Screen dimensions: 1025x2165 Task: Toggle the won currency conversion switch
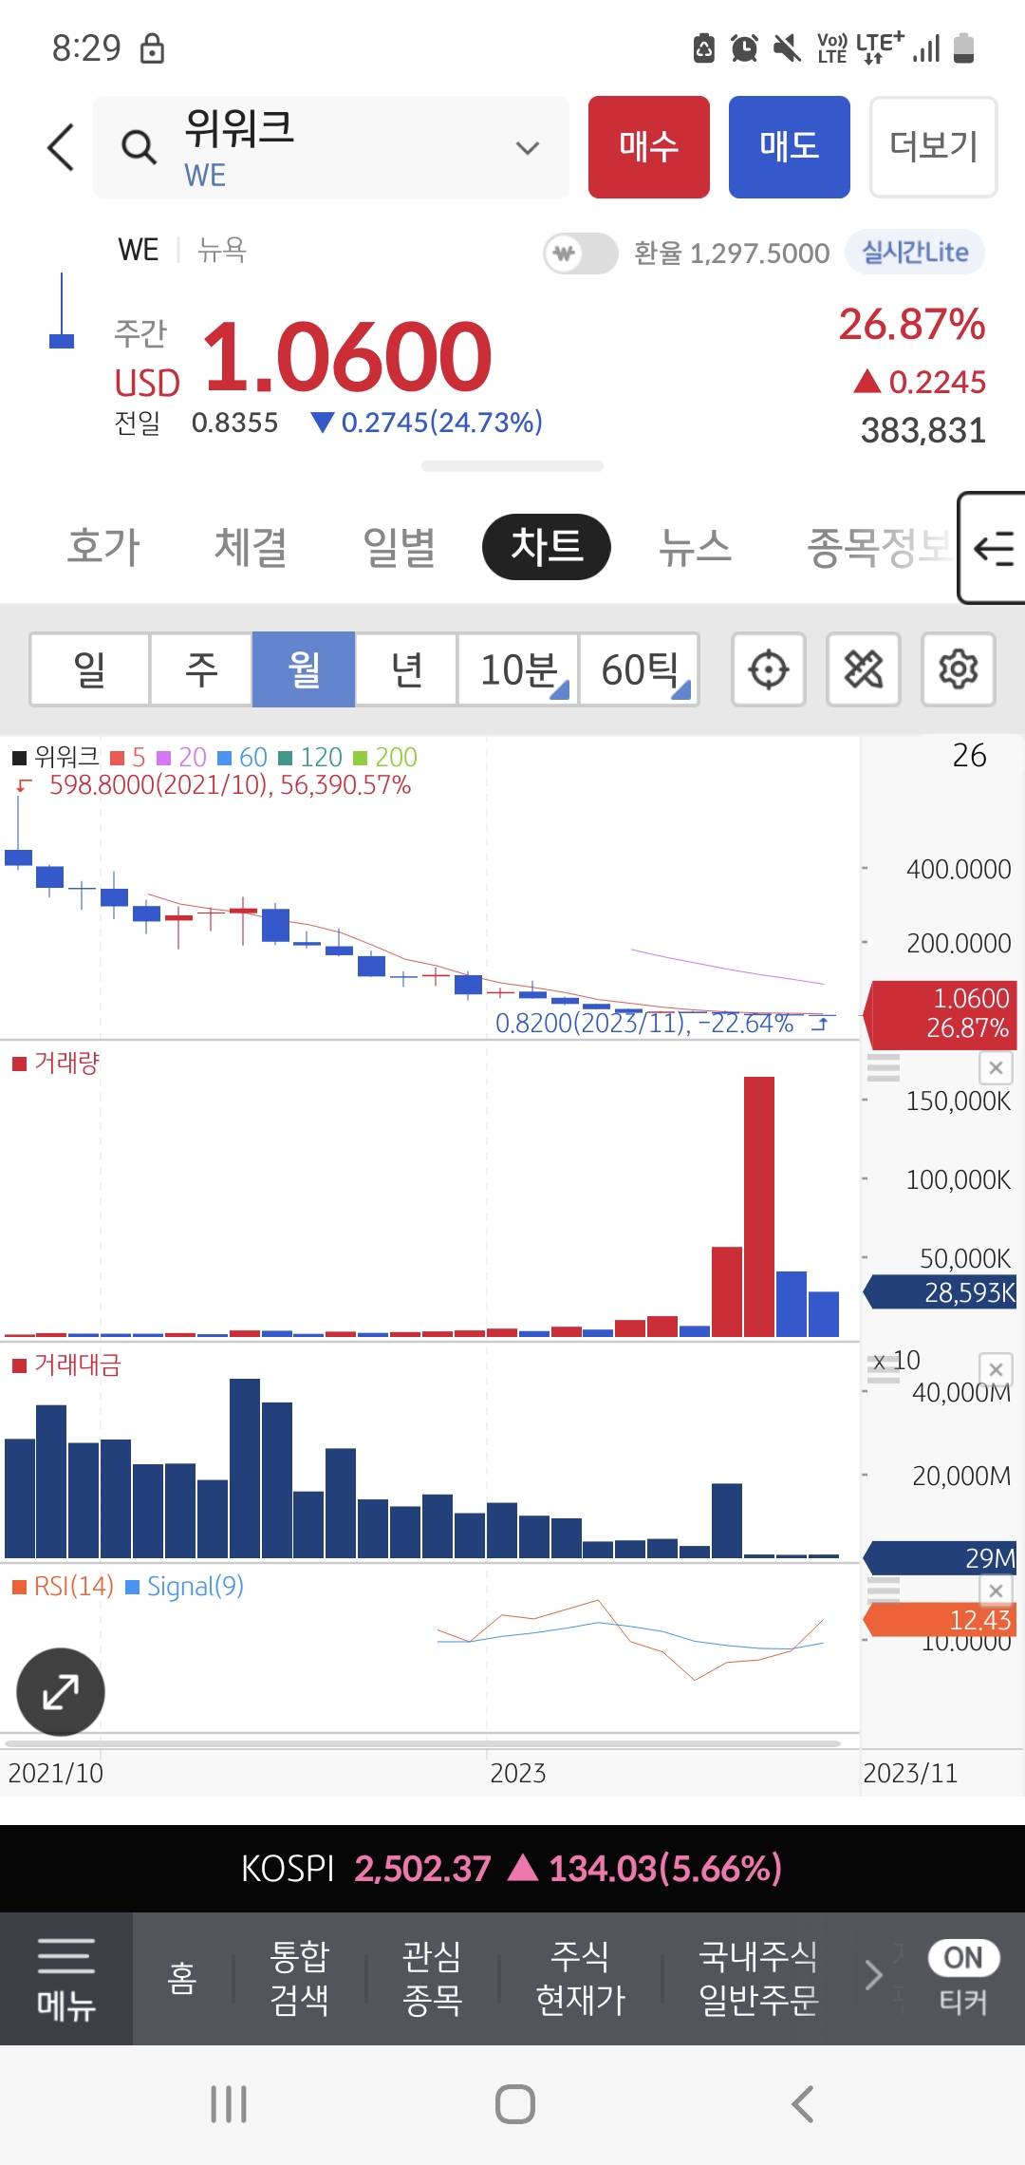[580, 254]
